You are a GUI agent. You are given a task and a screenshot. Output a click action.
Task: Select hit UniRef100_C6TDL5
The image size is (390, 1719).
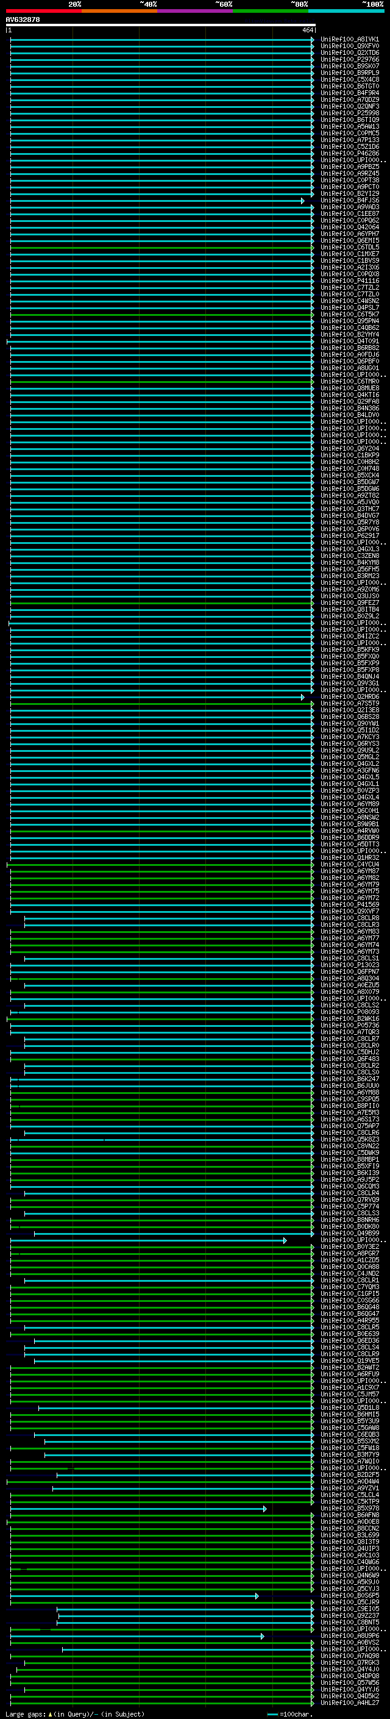[349, 247]
